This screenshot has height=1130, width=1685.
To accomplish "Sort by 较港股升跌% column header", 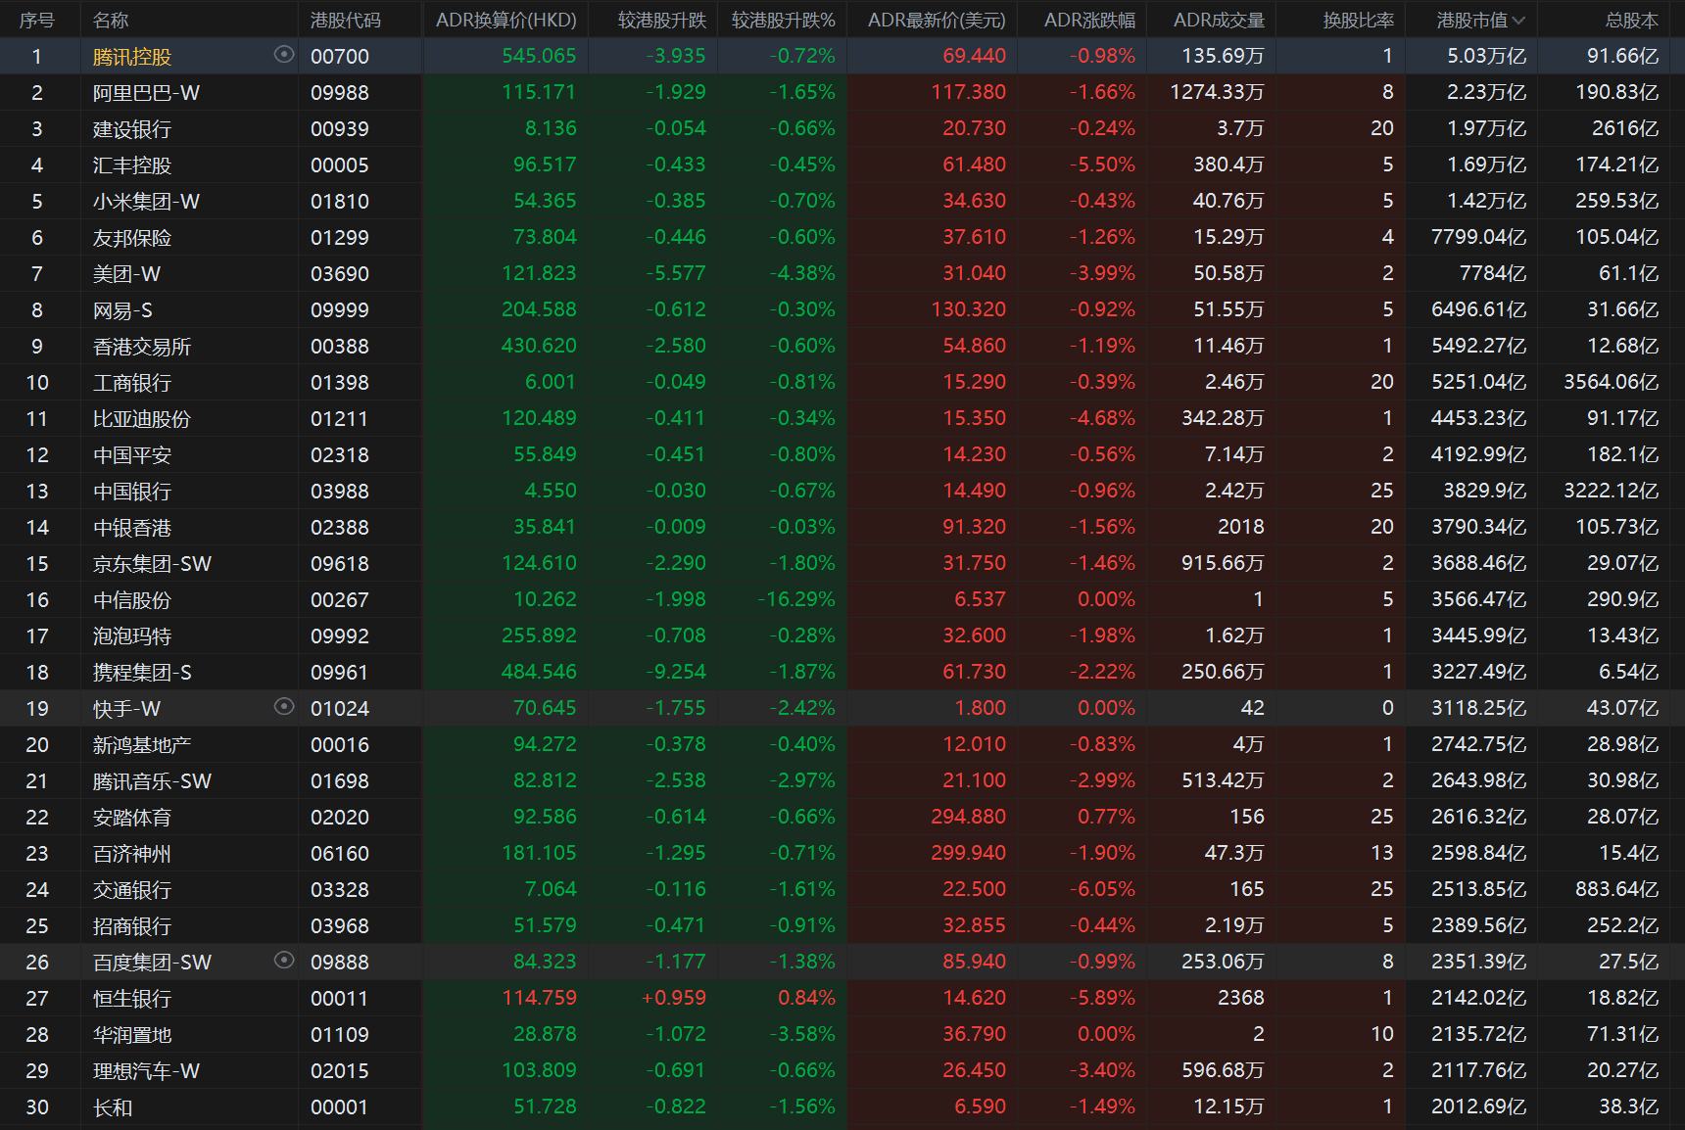I will point(783,20).
